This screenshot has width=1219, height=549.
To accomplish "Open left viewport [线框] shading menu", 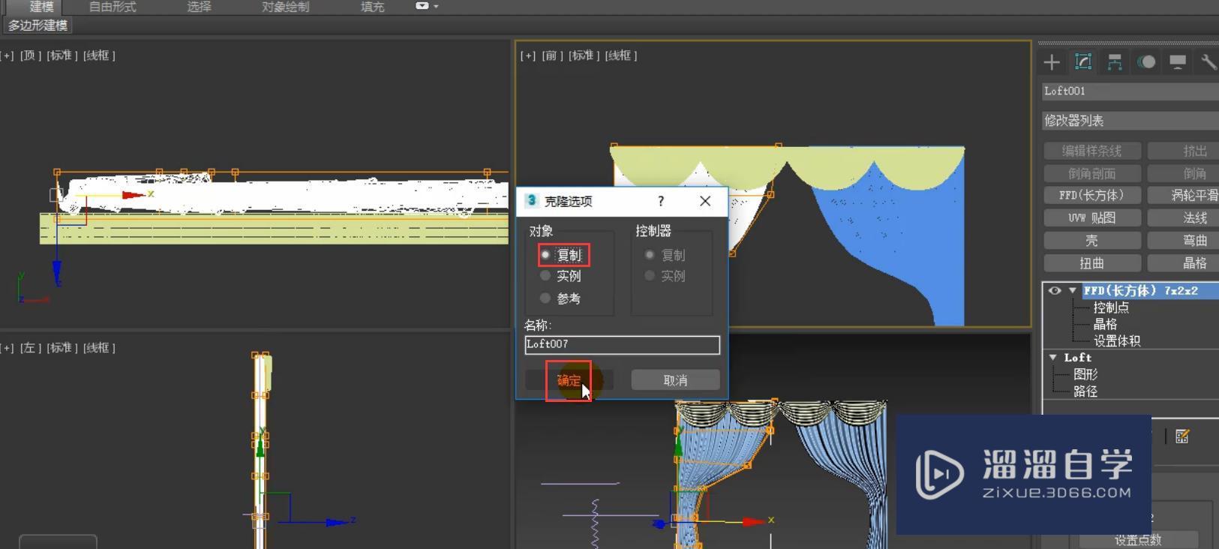I will click(99, 348).
